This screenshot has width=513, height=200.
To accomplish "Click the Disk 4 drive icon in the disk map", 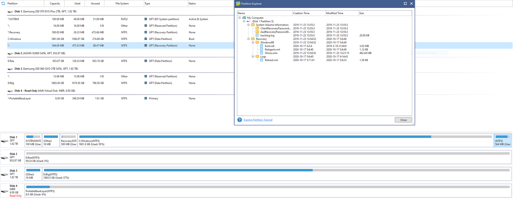I will [5, 191].
